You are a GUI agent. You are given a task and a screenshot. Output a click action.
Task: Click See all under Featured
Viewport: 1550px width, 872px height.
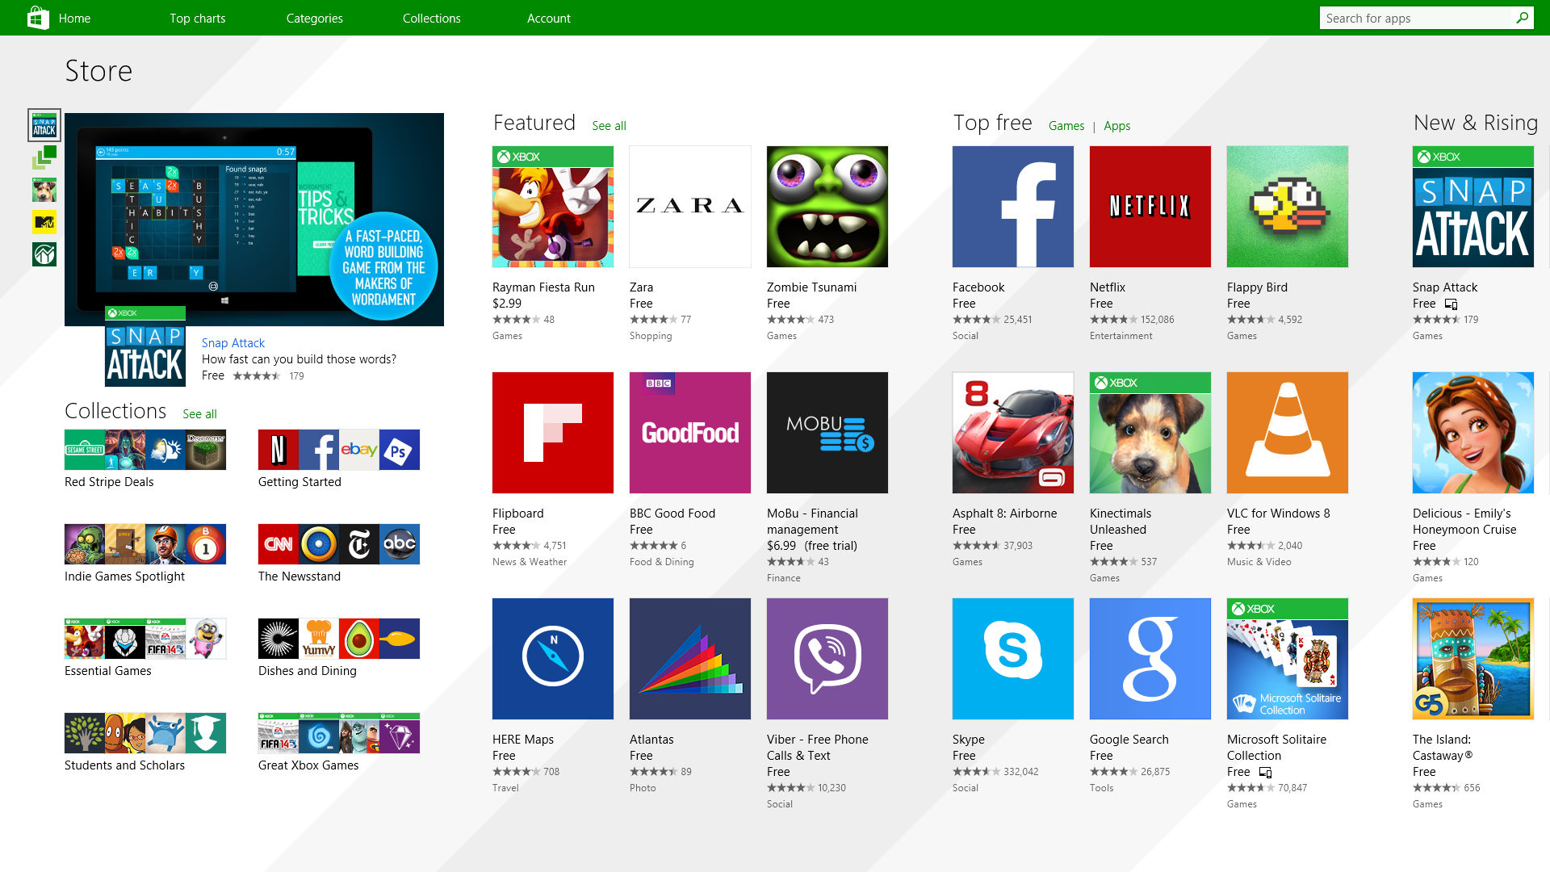(608, 126)
